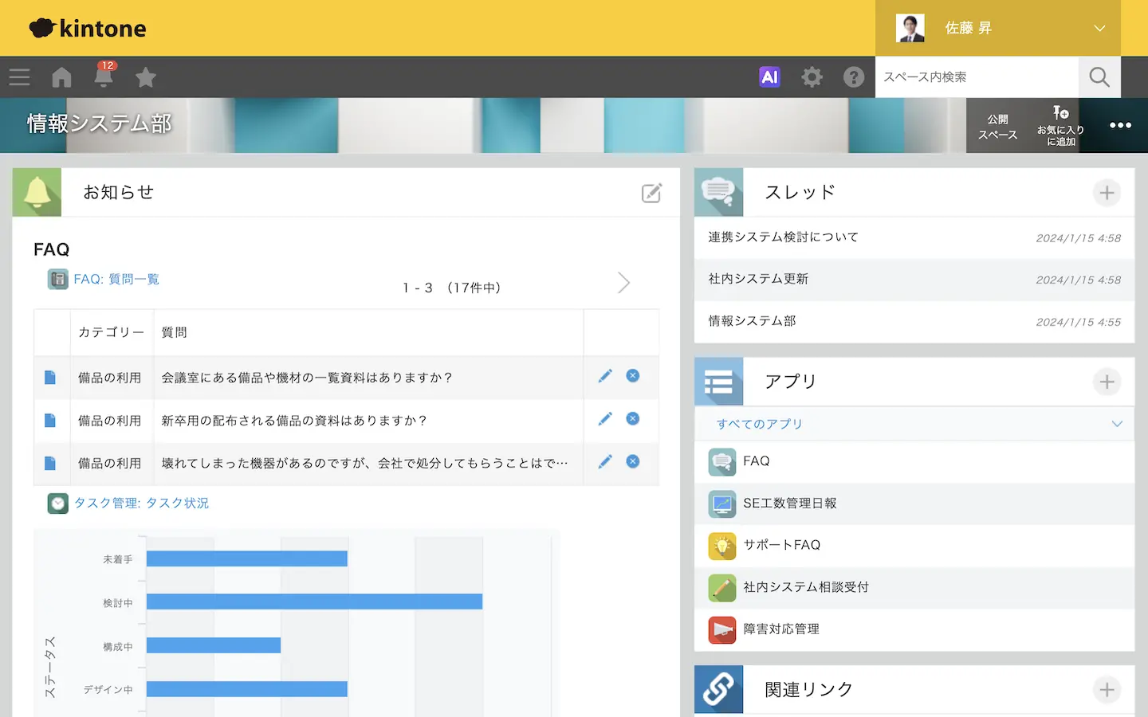Click the スペース内検索 search field
The height and width of the screenshot is (717, 1148).
[x=976, y=77]
